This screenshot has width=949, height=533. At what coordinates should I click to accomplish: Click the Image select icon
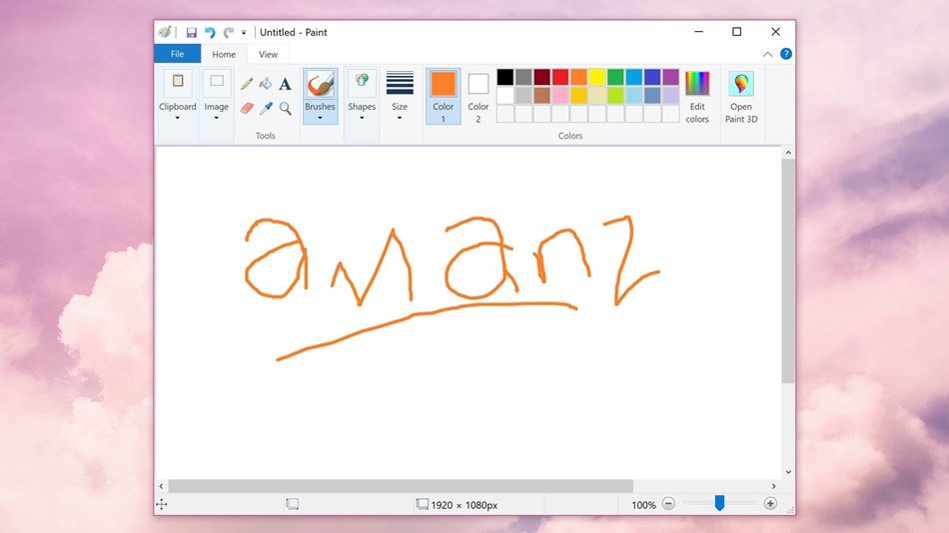pyautogui.click(x=217, y=83)
